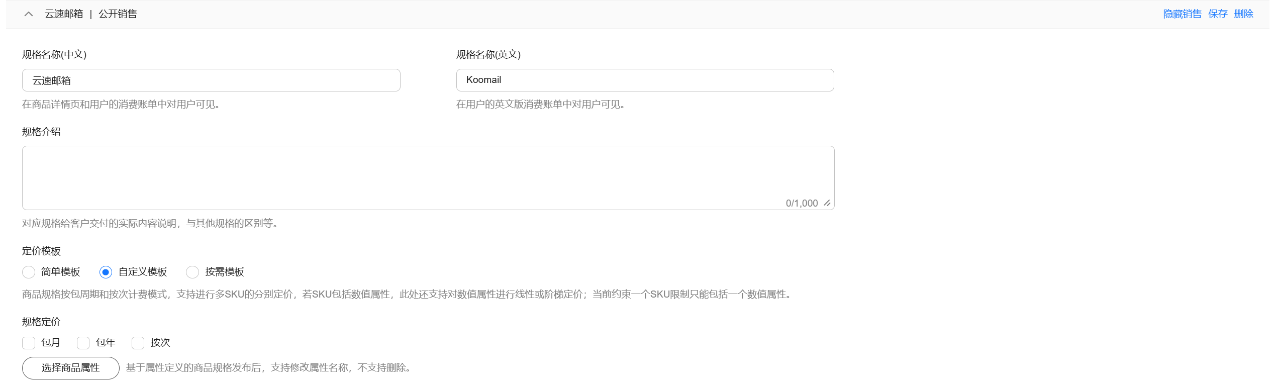
Task: Click the 规格介绍 label
Action: 41,132
